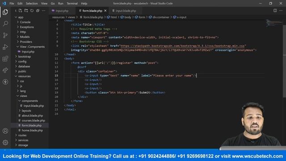The width and height of the screenshot is (286, 161).
Task: Open the Go menu
Action: pyautogui.click(x=53, y=4)
